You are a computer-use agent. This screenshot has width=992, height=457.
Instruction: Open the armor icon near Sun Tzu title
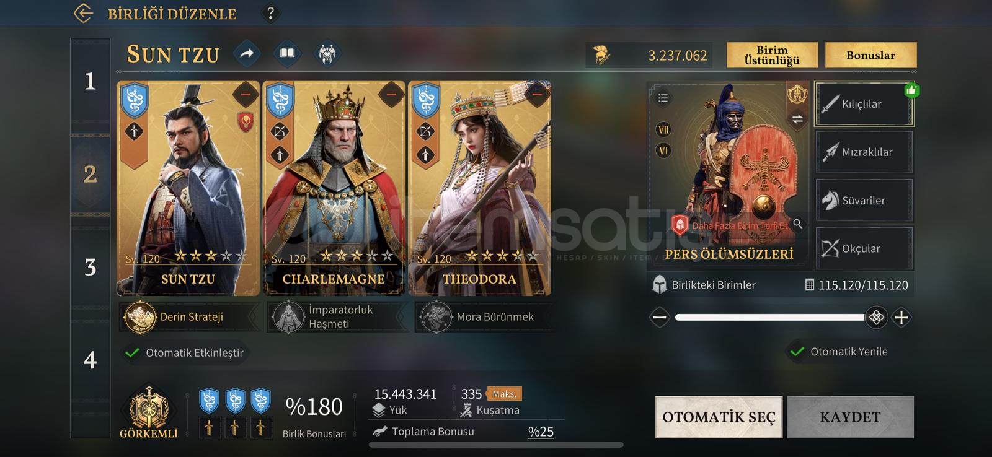click(x=327, y=54)
